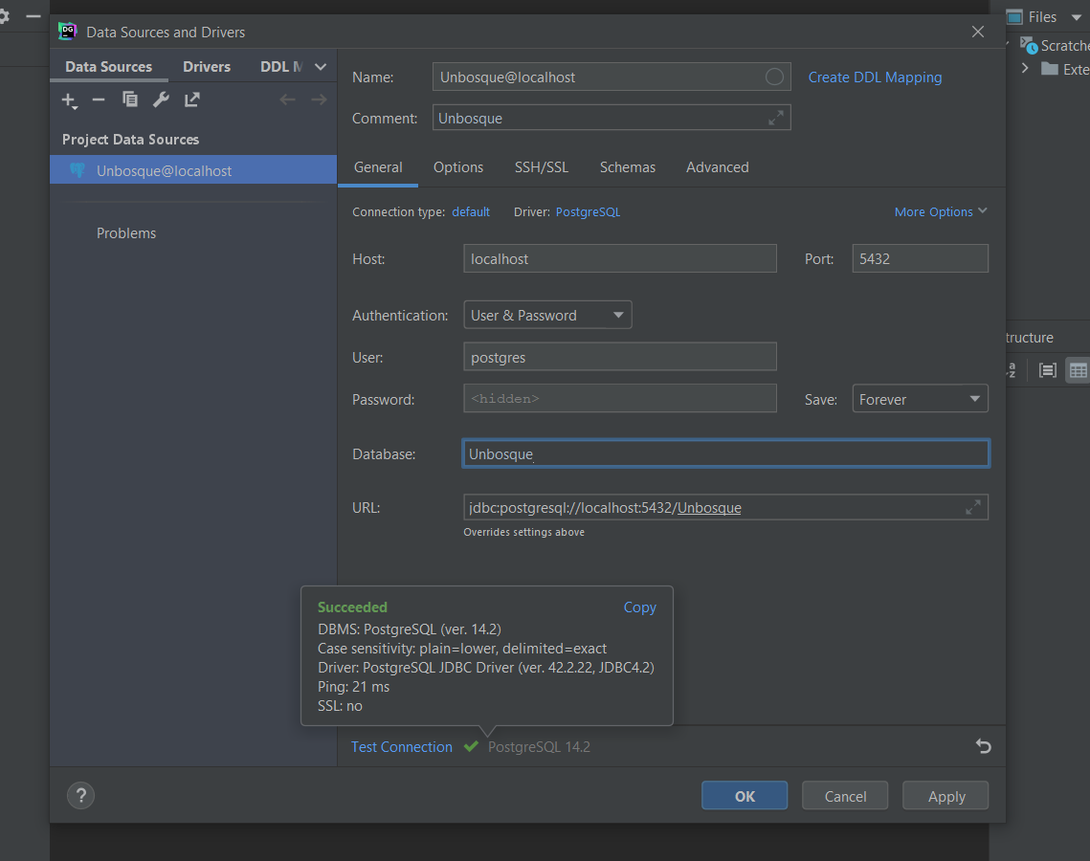Add a new data source

[68, 99]
